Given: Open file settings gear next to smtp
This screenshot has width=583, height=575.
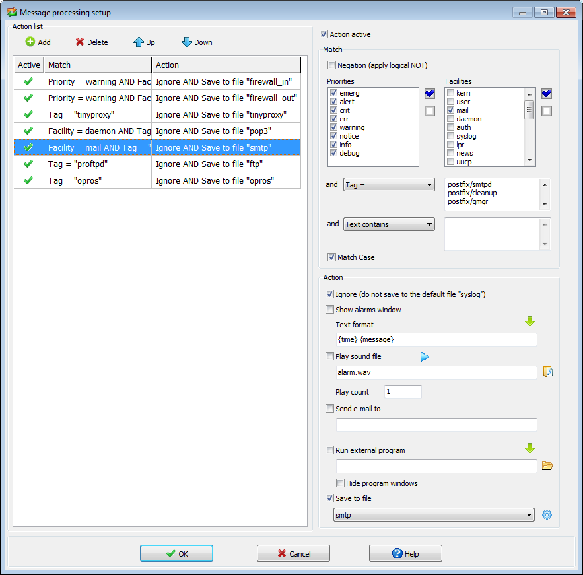Looking at the screenshot, I should (547, 515).
